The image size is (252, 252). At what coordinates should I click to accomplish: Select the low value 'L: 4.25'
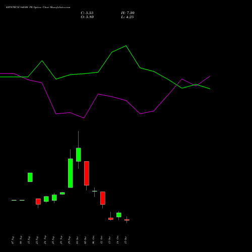pyautogui.click(x=128, y=17)
